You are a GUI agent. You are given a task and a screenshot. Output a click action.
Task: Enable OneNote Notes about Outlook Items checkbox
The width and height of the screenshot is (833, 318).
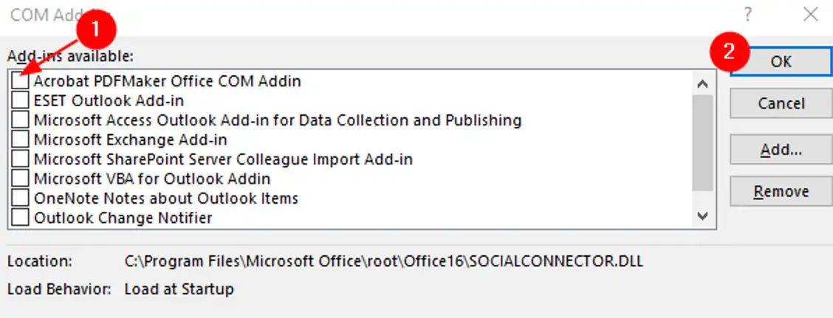tap(21, 198)
